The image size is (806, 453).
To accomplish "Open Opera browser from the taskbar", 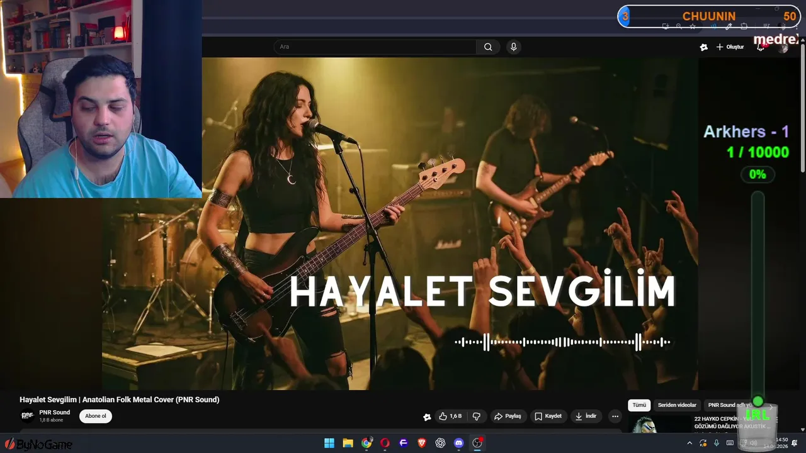I will pyautogui.click(x=385, y=443).
